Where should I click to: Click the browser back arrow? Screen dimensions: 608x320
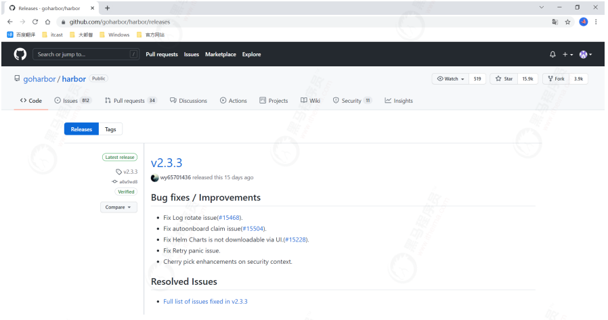10,22
